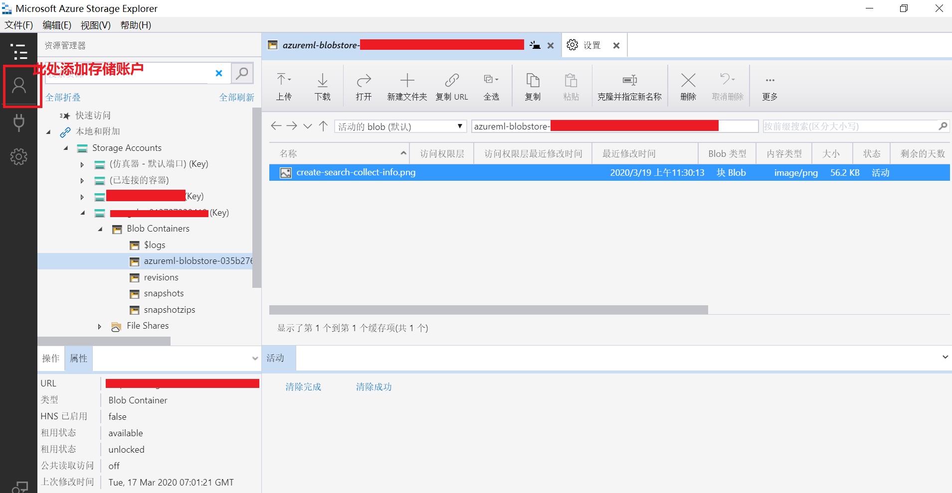Screen dimensions: 952x493
Task: Open the account management person icon
Action: (19, 86)
